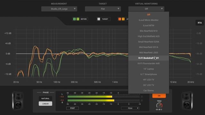Open the PEAK meter mode dropdown
This screenshot has height=115, width=205.
(x=130, y=108)
